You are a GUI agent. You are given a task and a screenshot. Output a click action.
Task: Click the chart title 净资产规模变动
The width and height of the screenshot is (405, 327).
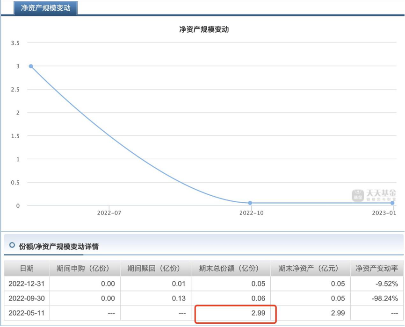point(204,29)
